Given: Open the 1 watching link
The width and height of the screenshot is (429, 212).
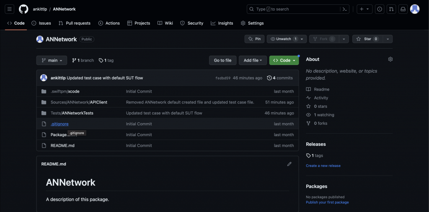Looking at the screenshot, I should tap(320, 115).
